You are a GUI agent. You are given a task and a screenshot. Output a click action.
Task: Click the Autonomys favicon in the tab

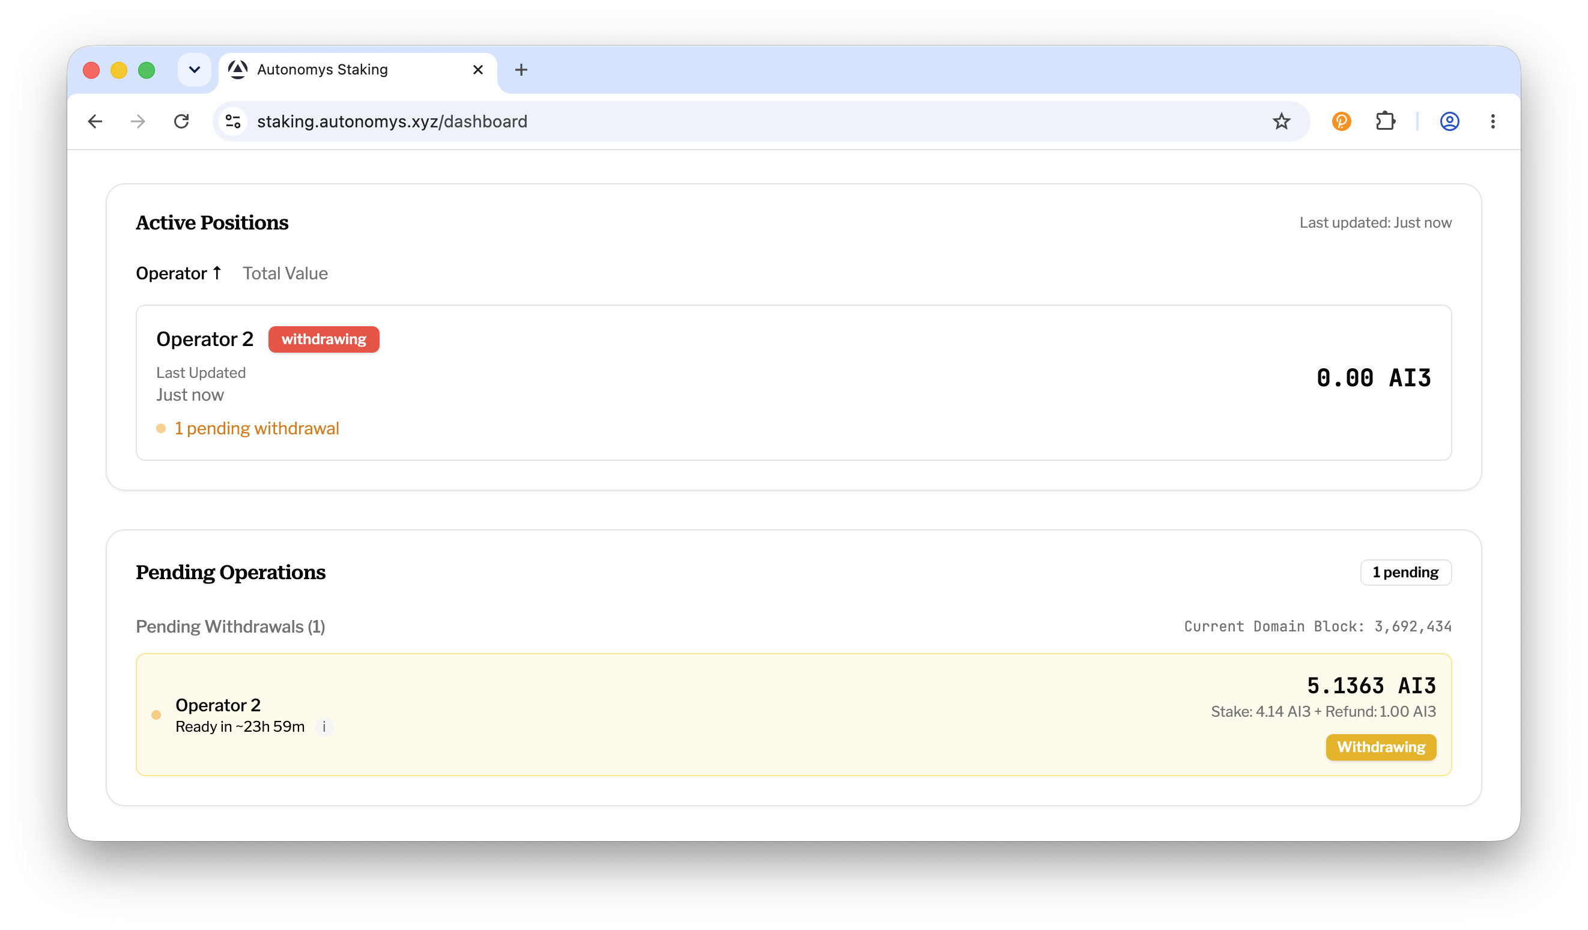coord(238,69)
